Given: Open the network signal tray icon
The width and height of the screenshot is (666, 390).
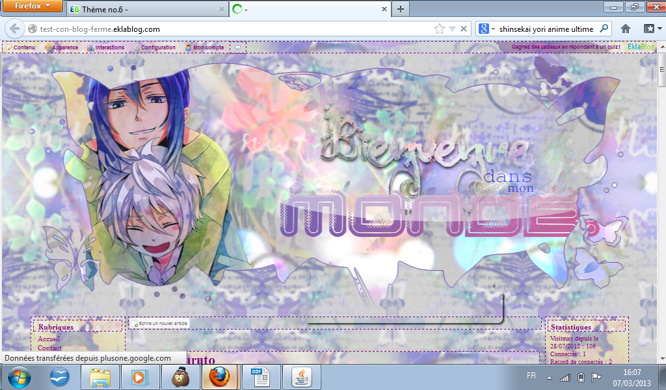Looking at the screenshot, I should pyautogui.click(x=565, y=377).
